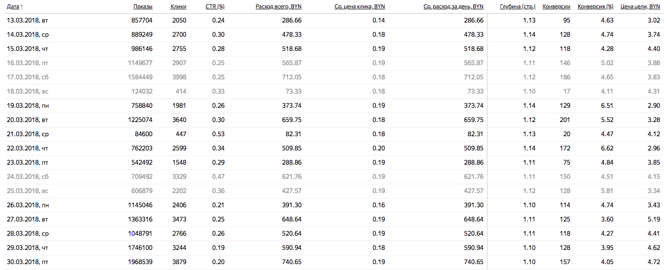Sort by Цена цели, BYN
The height and width of the screenshot is (270, 666).
point(640,6)
